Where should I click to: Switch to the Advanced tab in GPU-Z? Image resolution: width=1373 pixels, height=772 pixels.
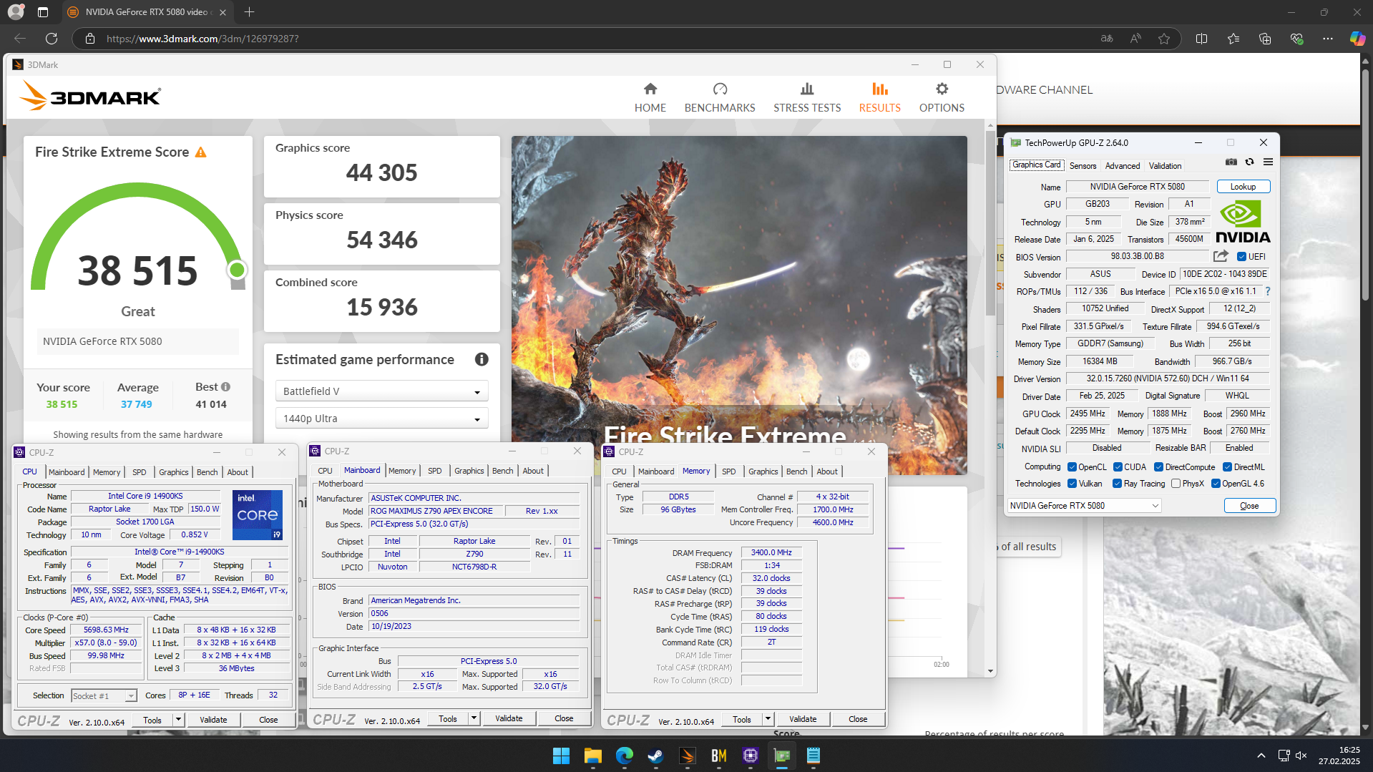1122,166
